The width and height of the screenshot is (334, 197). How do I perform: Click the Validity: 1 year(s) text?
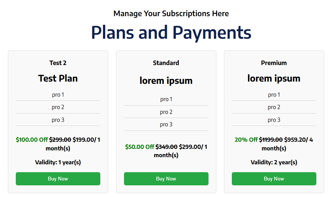[58, 162]
